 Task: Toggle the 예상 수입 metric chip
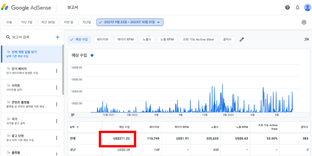tap(80, 40)
